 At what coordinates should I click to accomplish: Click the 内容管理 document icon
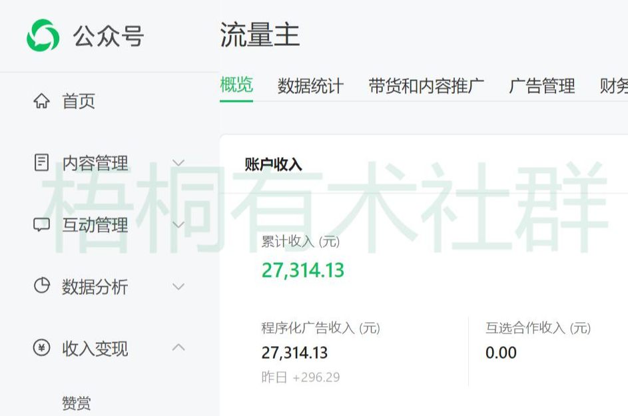tap(43, 162)
